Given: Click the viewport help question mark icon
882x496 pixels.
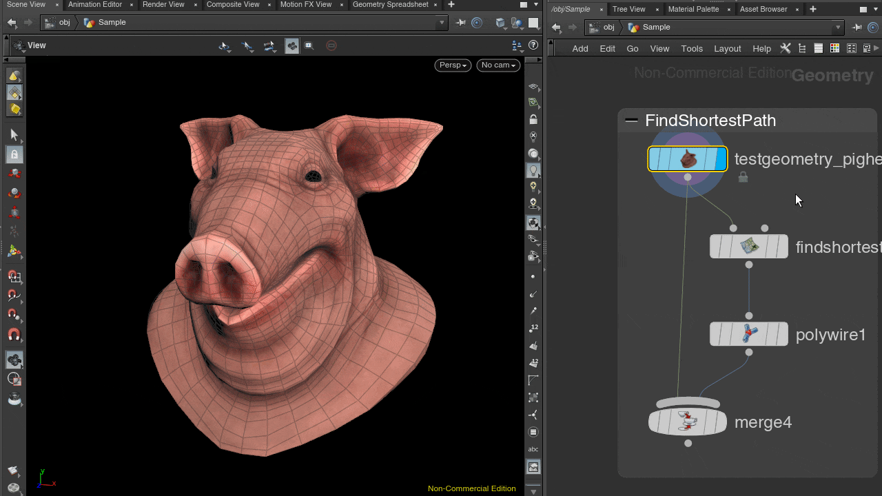Looking at the screenshot, I should click(533, 45).
